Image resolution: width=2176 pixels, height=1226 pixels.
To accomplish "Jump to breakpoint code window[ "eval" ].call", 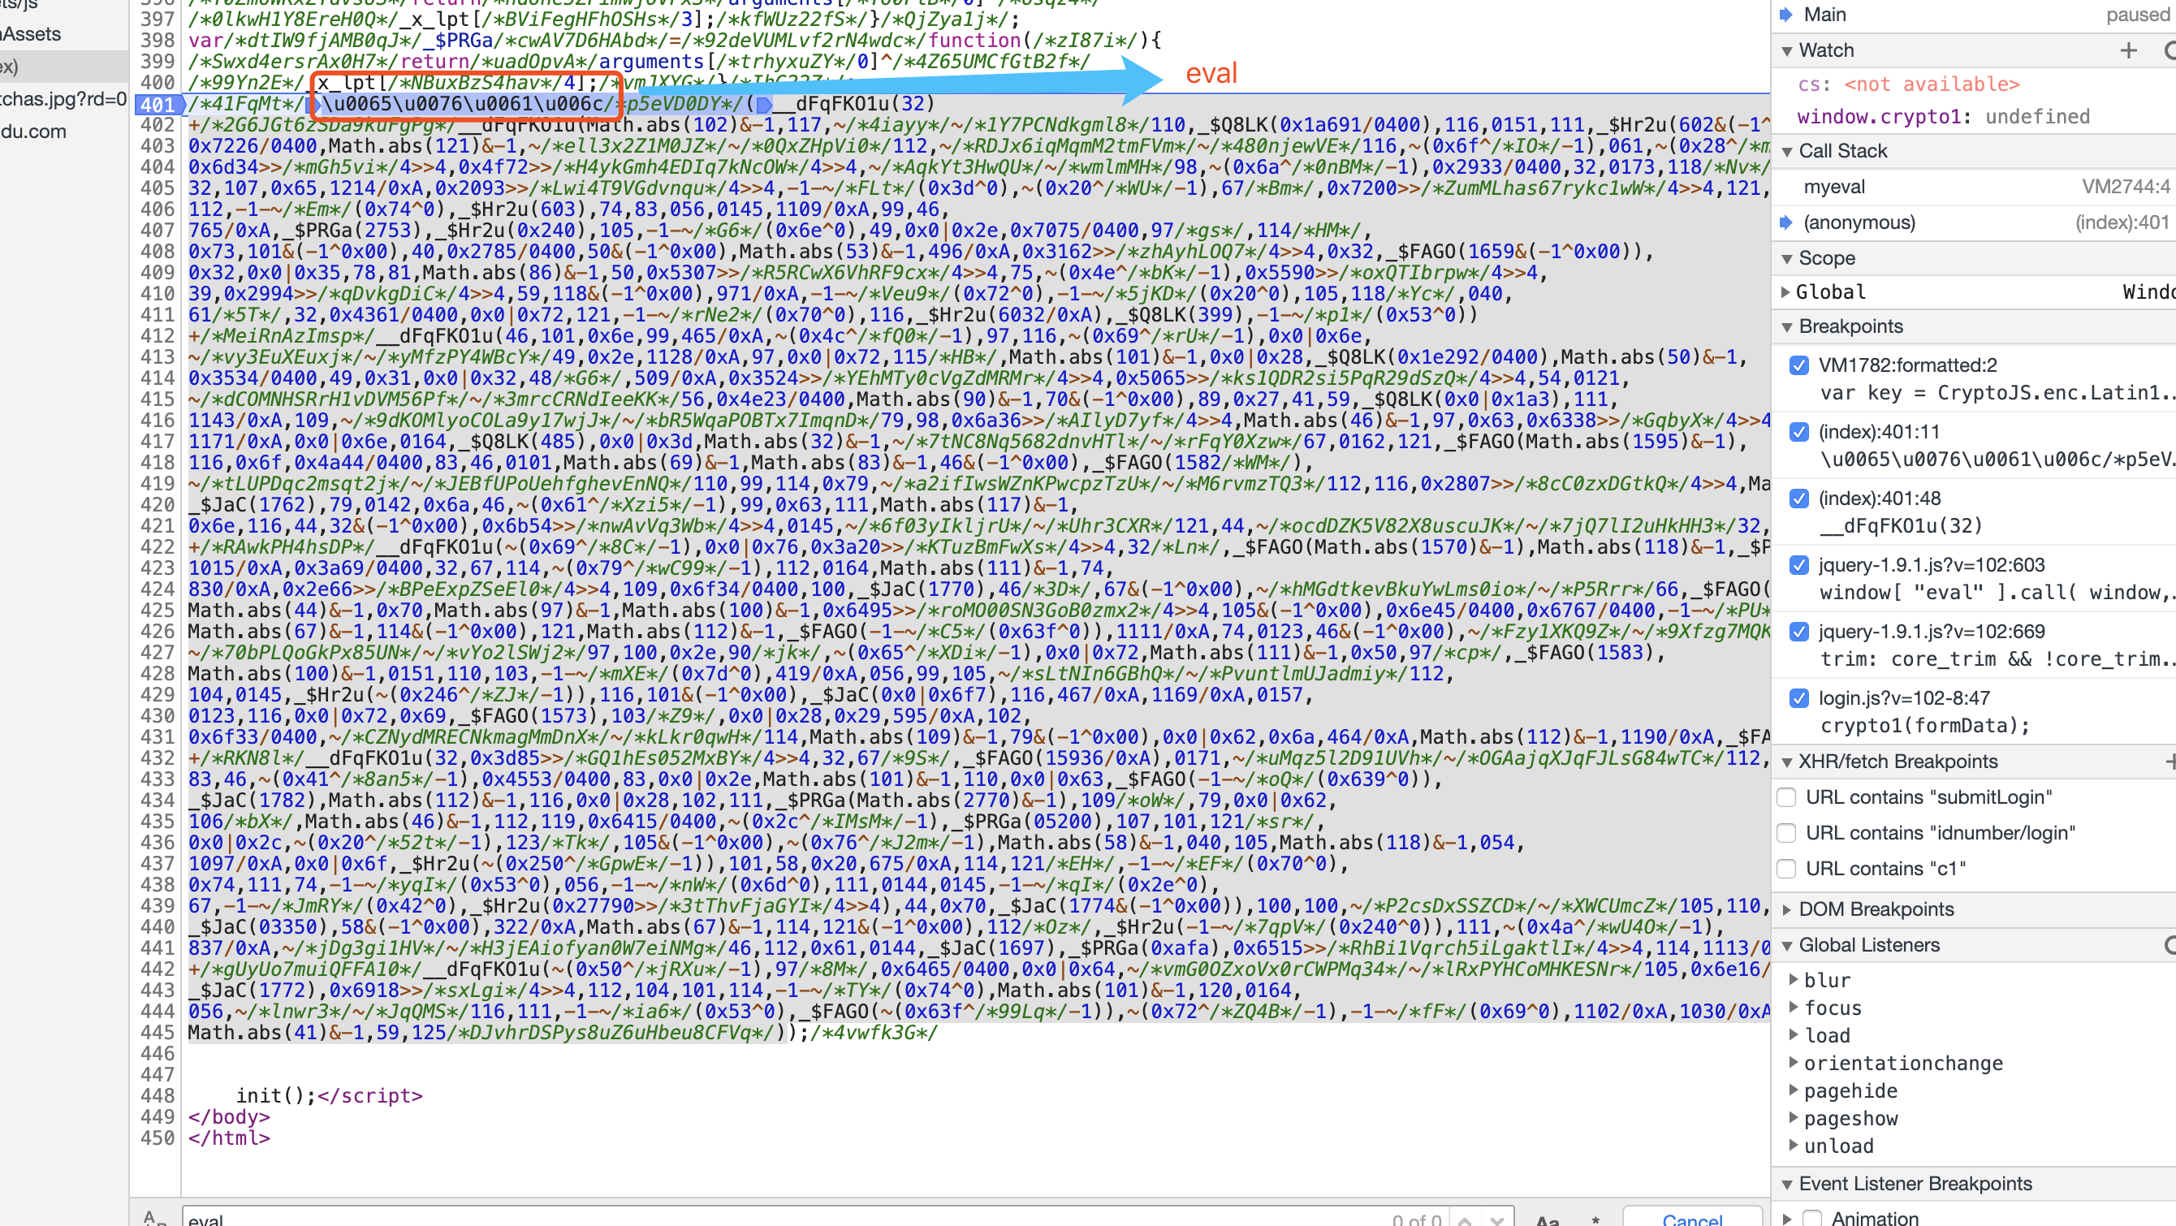I will pos(1997,593).
